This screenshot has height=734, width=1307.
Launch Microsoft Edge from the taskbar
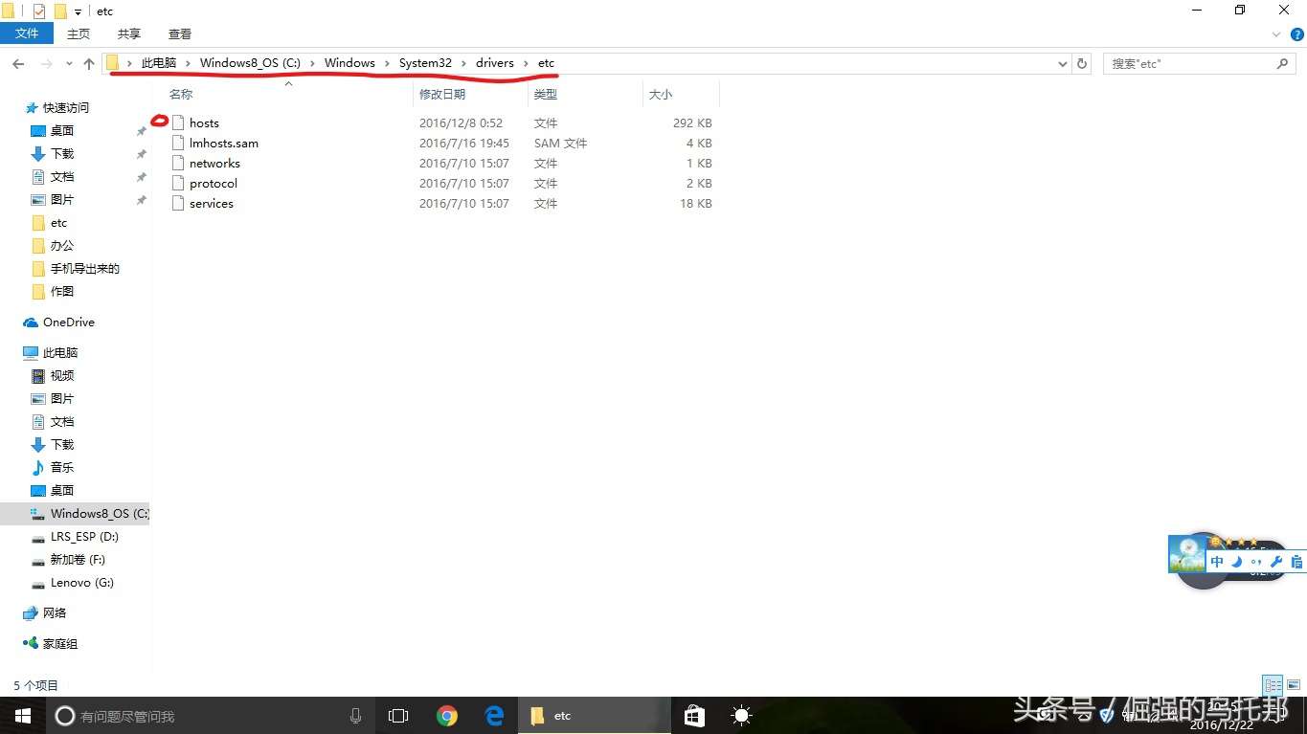494,716
